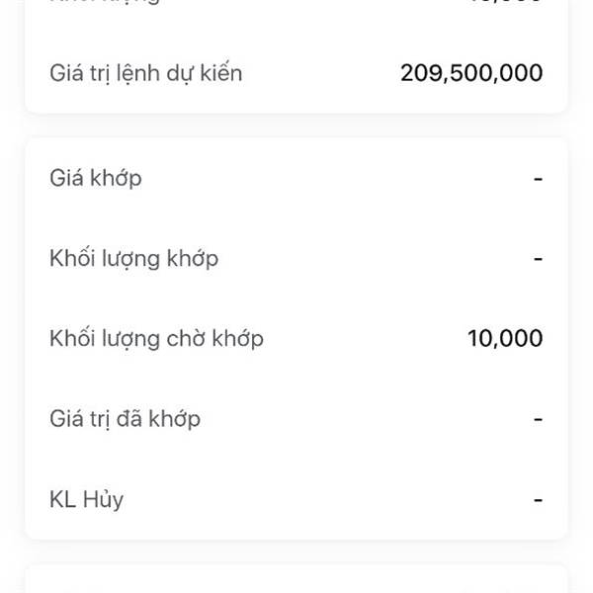This screenshot has height=593, width=593.
Task: Select the dash value beside Giá khớp
Action: click(538, 179)
